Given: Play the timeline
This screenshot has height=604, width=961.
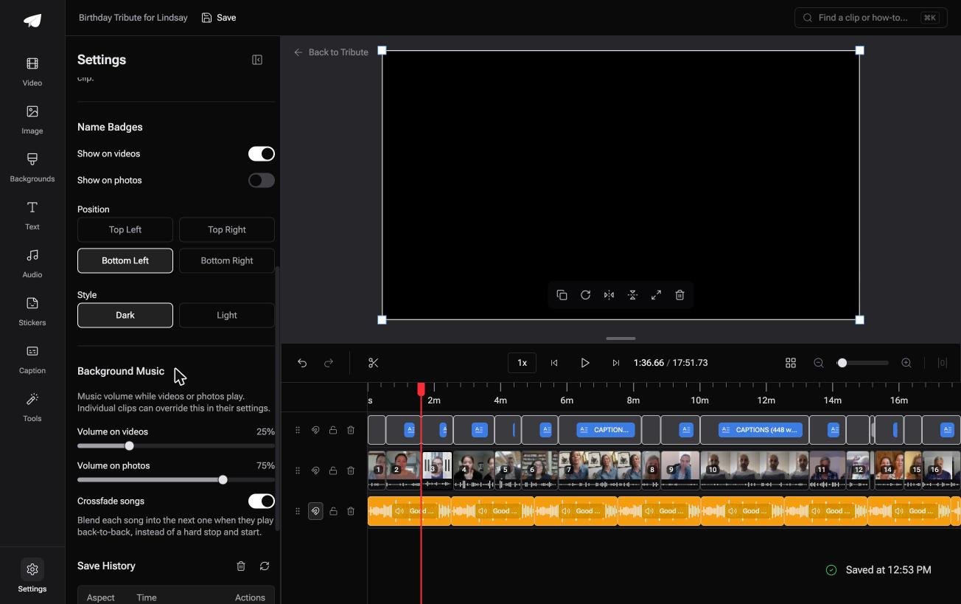Looking at the screenshot, I should click(x=585, y=363).
